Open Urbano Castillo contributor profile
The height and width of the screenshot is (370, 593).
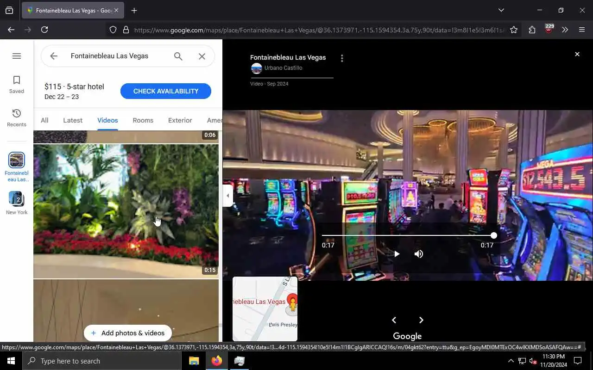click(283, 68)
